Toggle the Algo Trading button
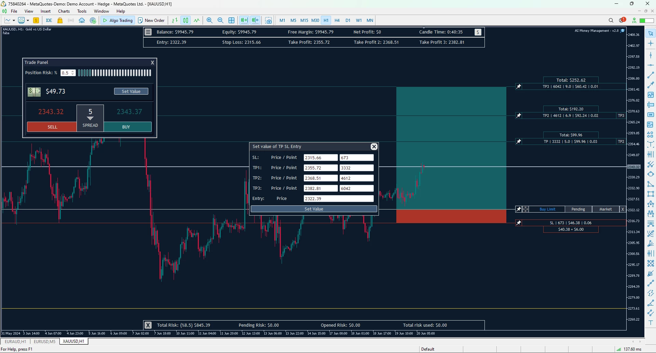 pos(118,21)
